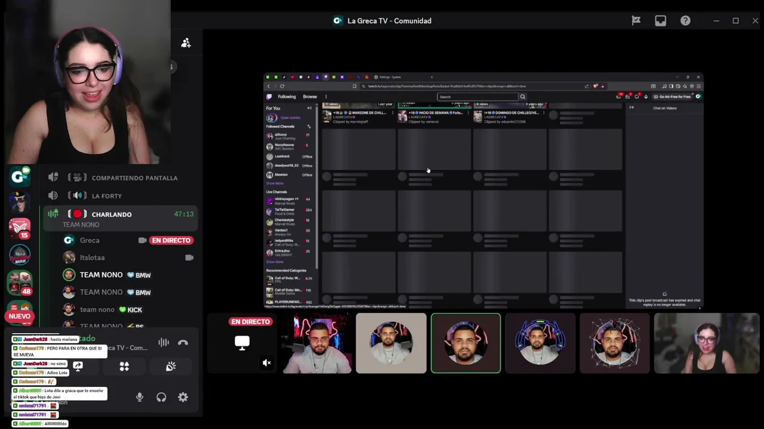Screen dimensions: 764x429
Task: Open EritraJinx VALORANT channel in sidebar
Action: (x=289, y=253)
